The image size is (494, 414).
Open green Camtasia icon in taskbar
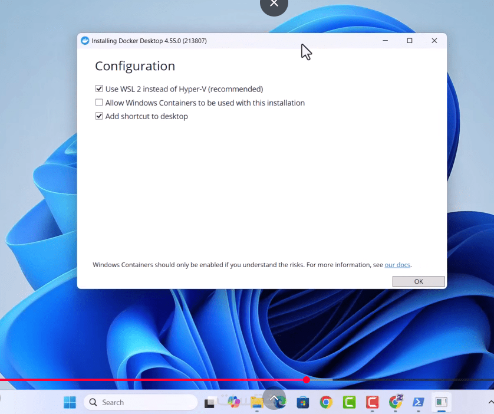(349, 402)
